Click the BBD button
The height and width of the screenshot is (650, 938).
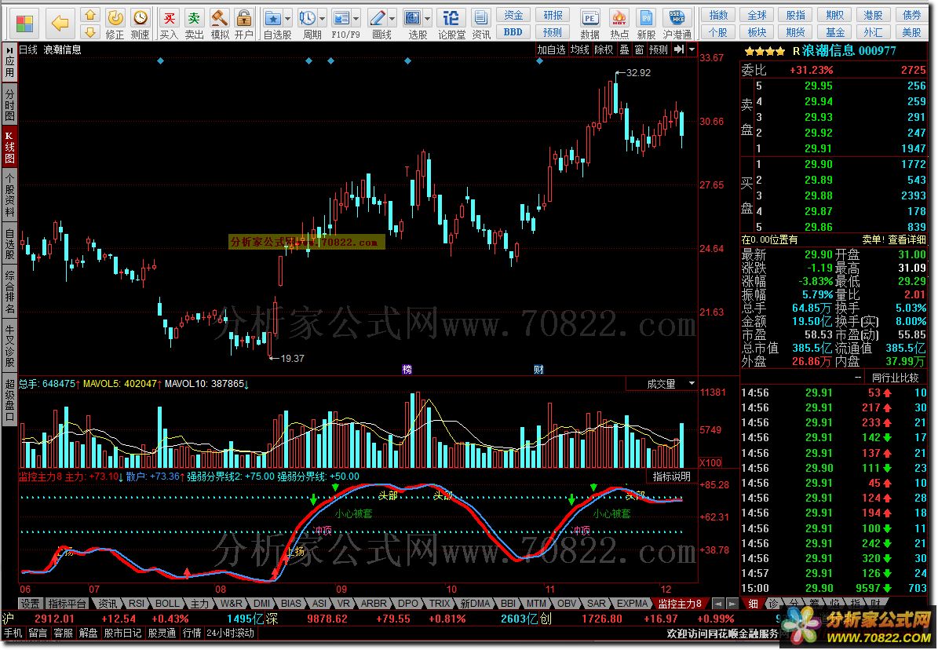tap(513, 31)
